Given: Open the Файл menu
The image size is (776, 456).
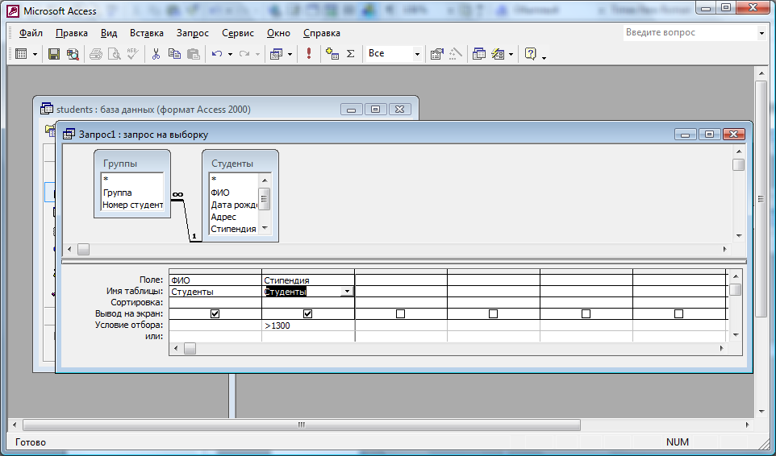Looking at the screenshot, I should click(31, 33).
